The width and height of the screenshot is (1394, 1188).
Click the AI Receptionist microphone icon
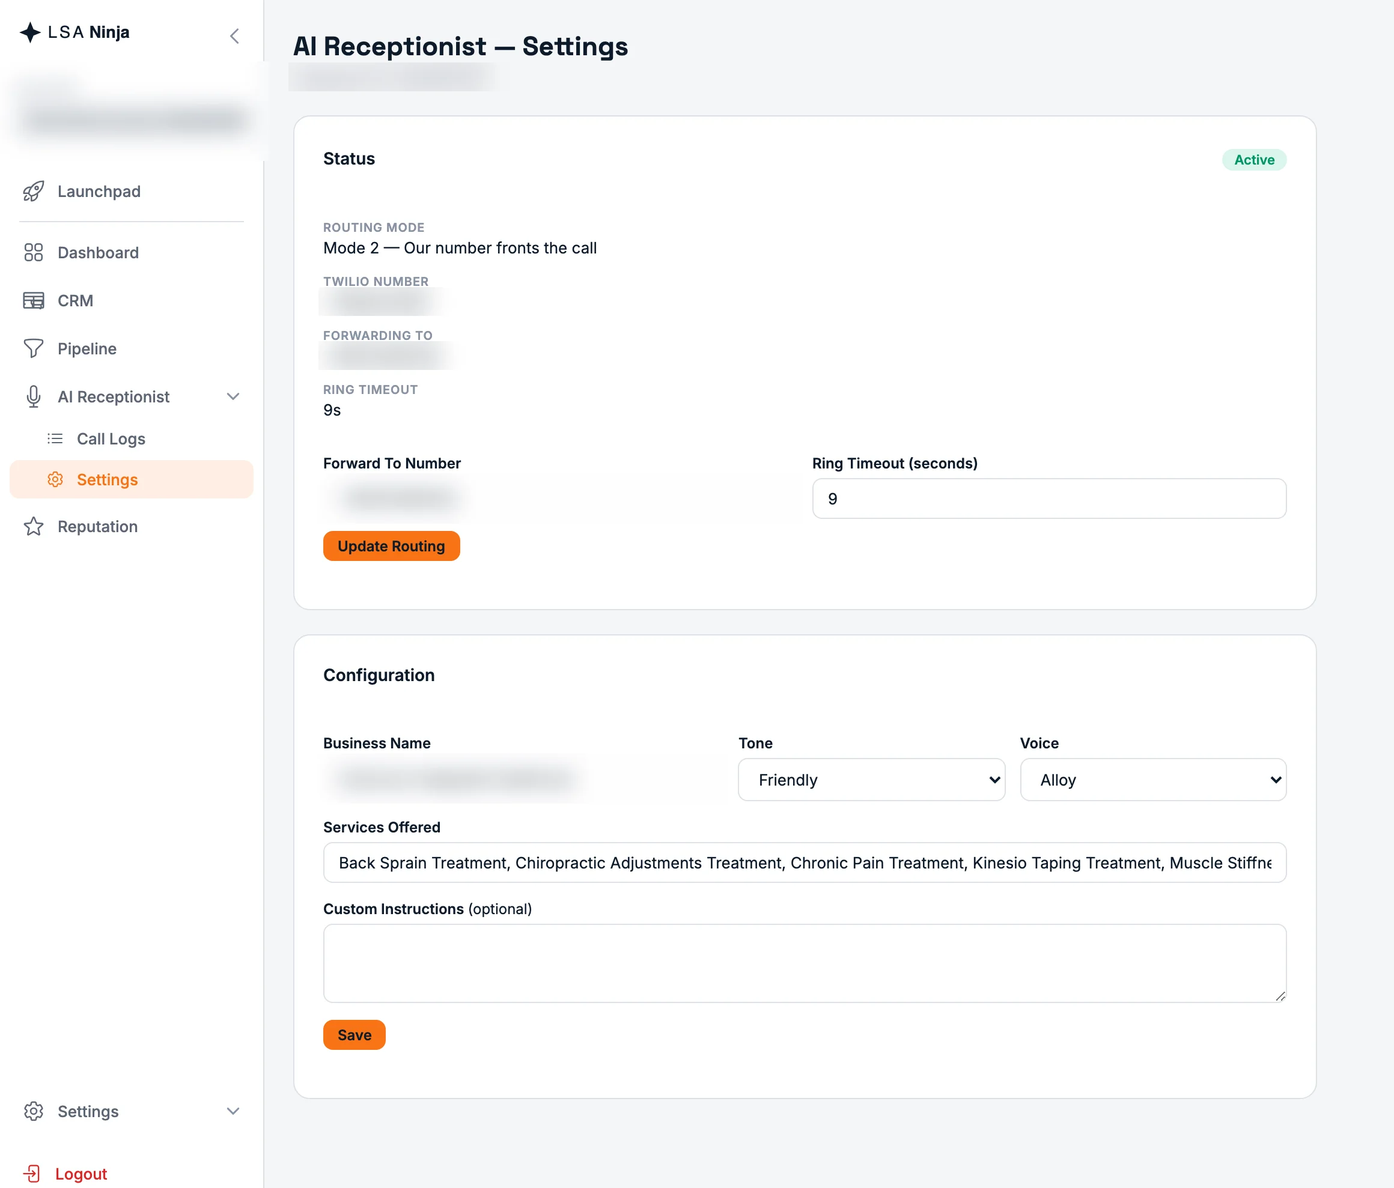[34, 396]
